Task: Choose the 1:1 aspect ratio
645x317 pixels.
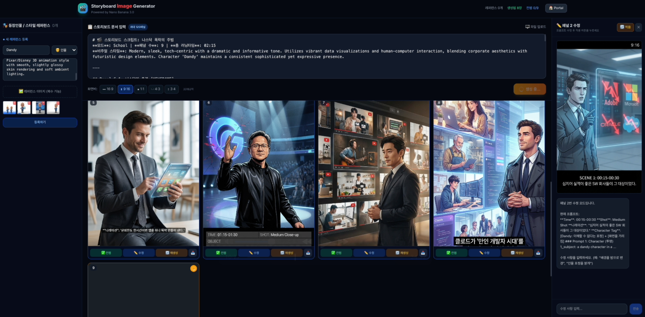Action: click(x=141, y=89)
